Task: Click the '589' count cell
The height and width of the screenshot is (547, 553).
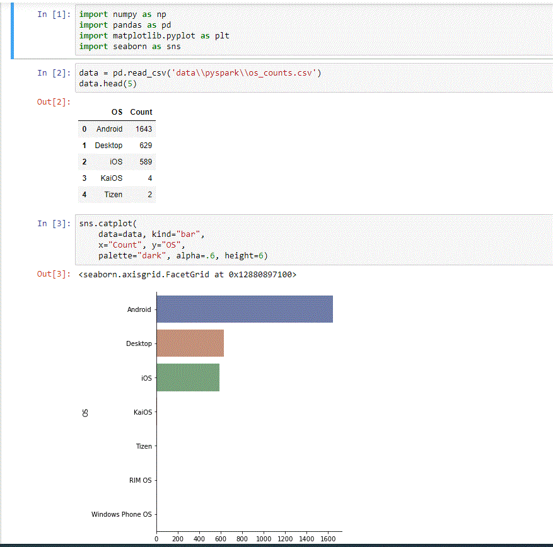Action: [146, 162]
